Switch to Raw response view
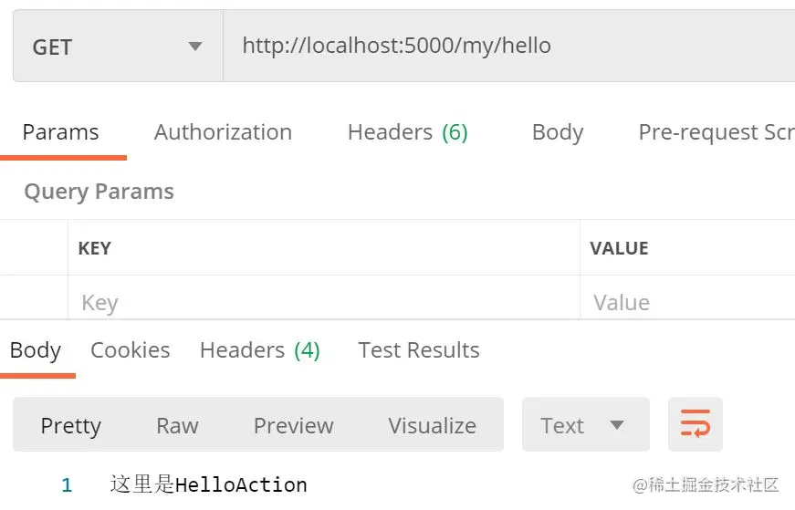 [177, 425]
